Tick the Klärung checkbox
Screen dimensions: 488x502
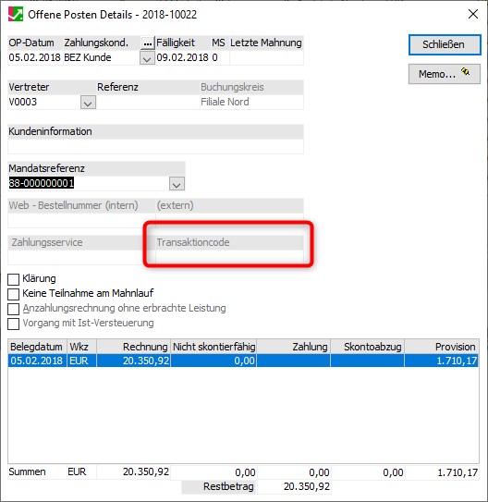[14, 279]
